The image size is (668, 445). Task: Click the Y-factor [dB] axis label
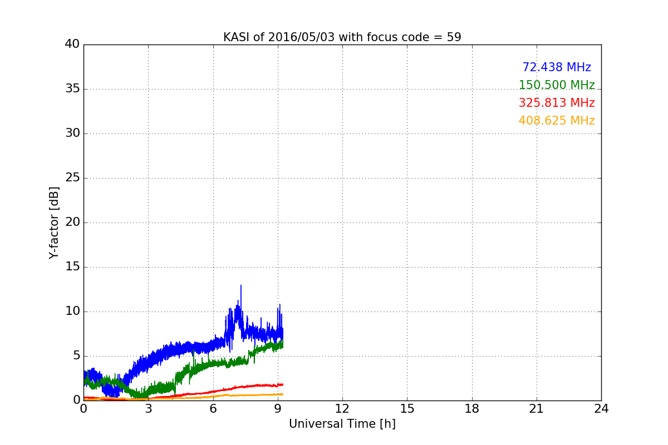click(54, 222)
